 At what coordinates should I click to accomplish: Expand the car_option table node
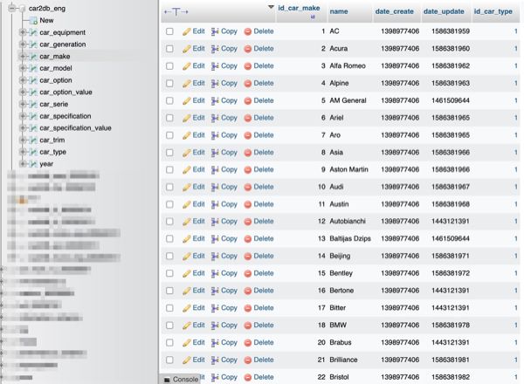point(23,80)
